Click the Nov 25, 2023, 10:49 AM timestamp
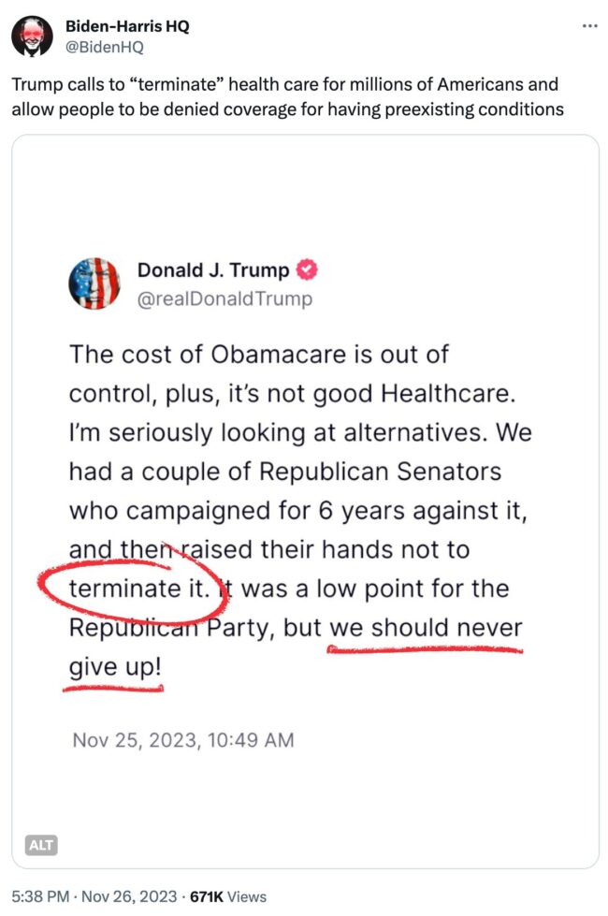Screen dimensions: 608x916 pyautogui.click(x=183, y=740)
